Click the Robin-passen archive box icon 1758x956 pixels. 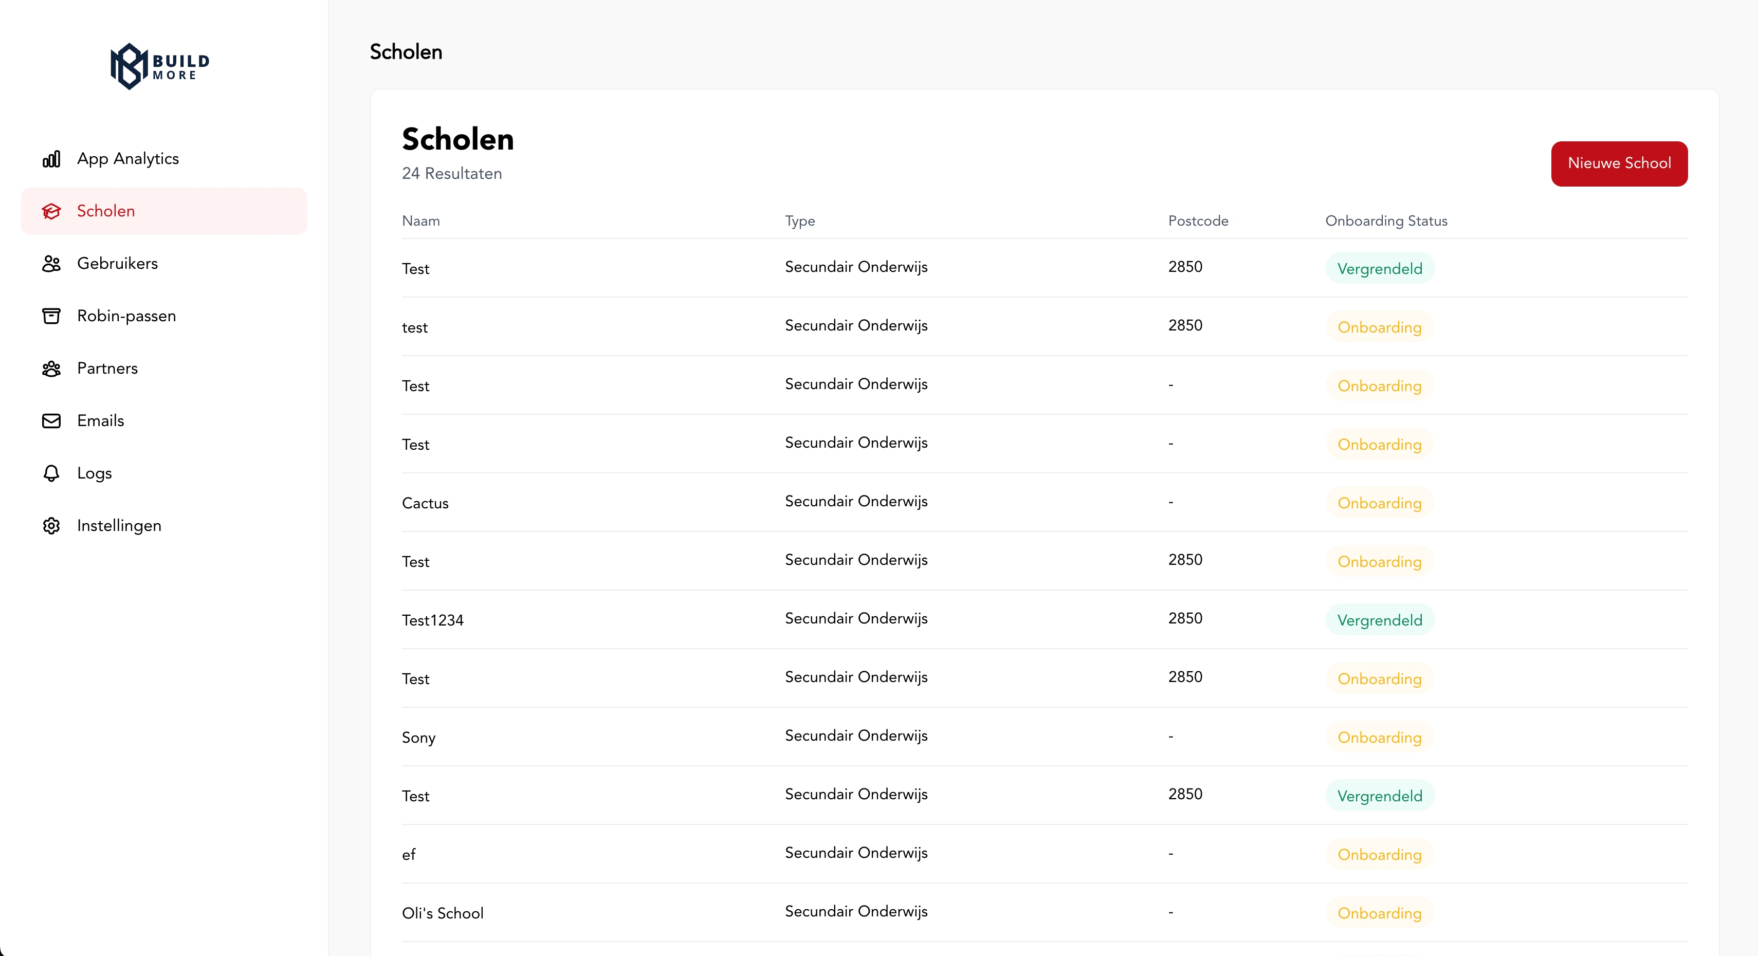51,316
